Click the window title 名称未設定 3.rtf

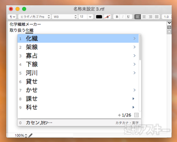(x=89, y=9)
